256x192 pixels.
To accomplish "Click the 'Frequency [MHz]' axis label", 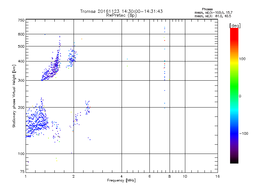I will coord(121,180).
